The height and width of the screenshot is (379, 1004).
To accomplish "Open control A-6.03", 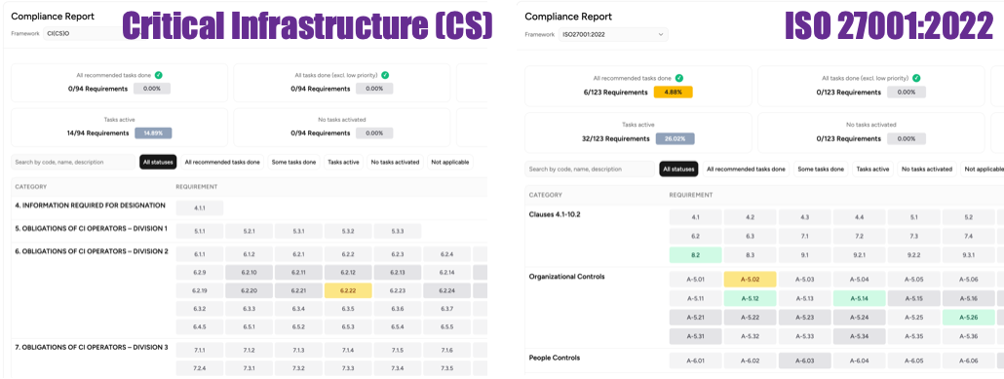I will click(805, 360).
